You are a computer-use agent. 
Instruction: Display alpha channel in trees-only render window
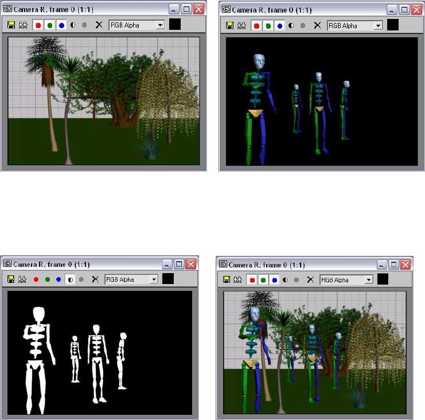(x=73, y=25)
